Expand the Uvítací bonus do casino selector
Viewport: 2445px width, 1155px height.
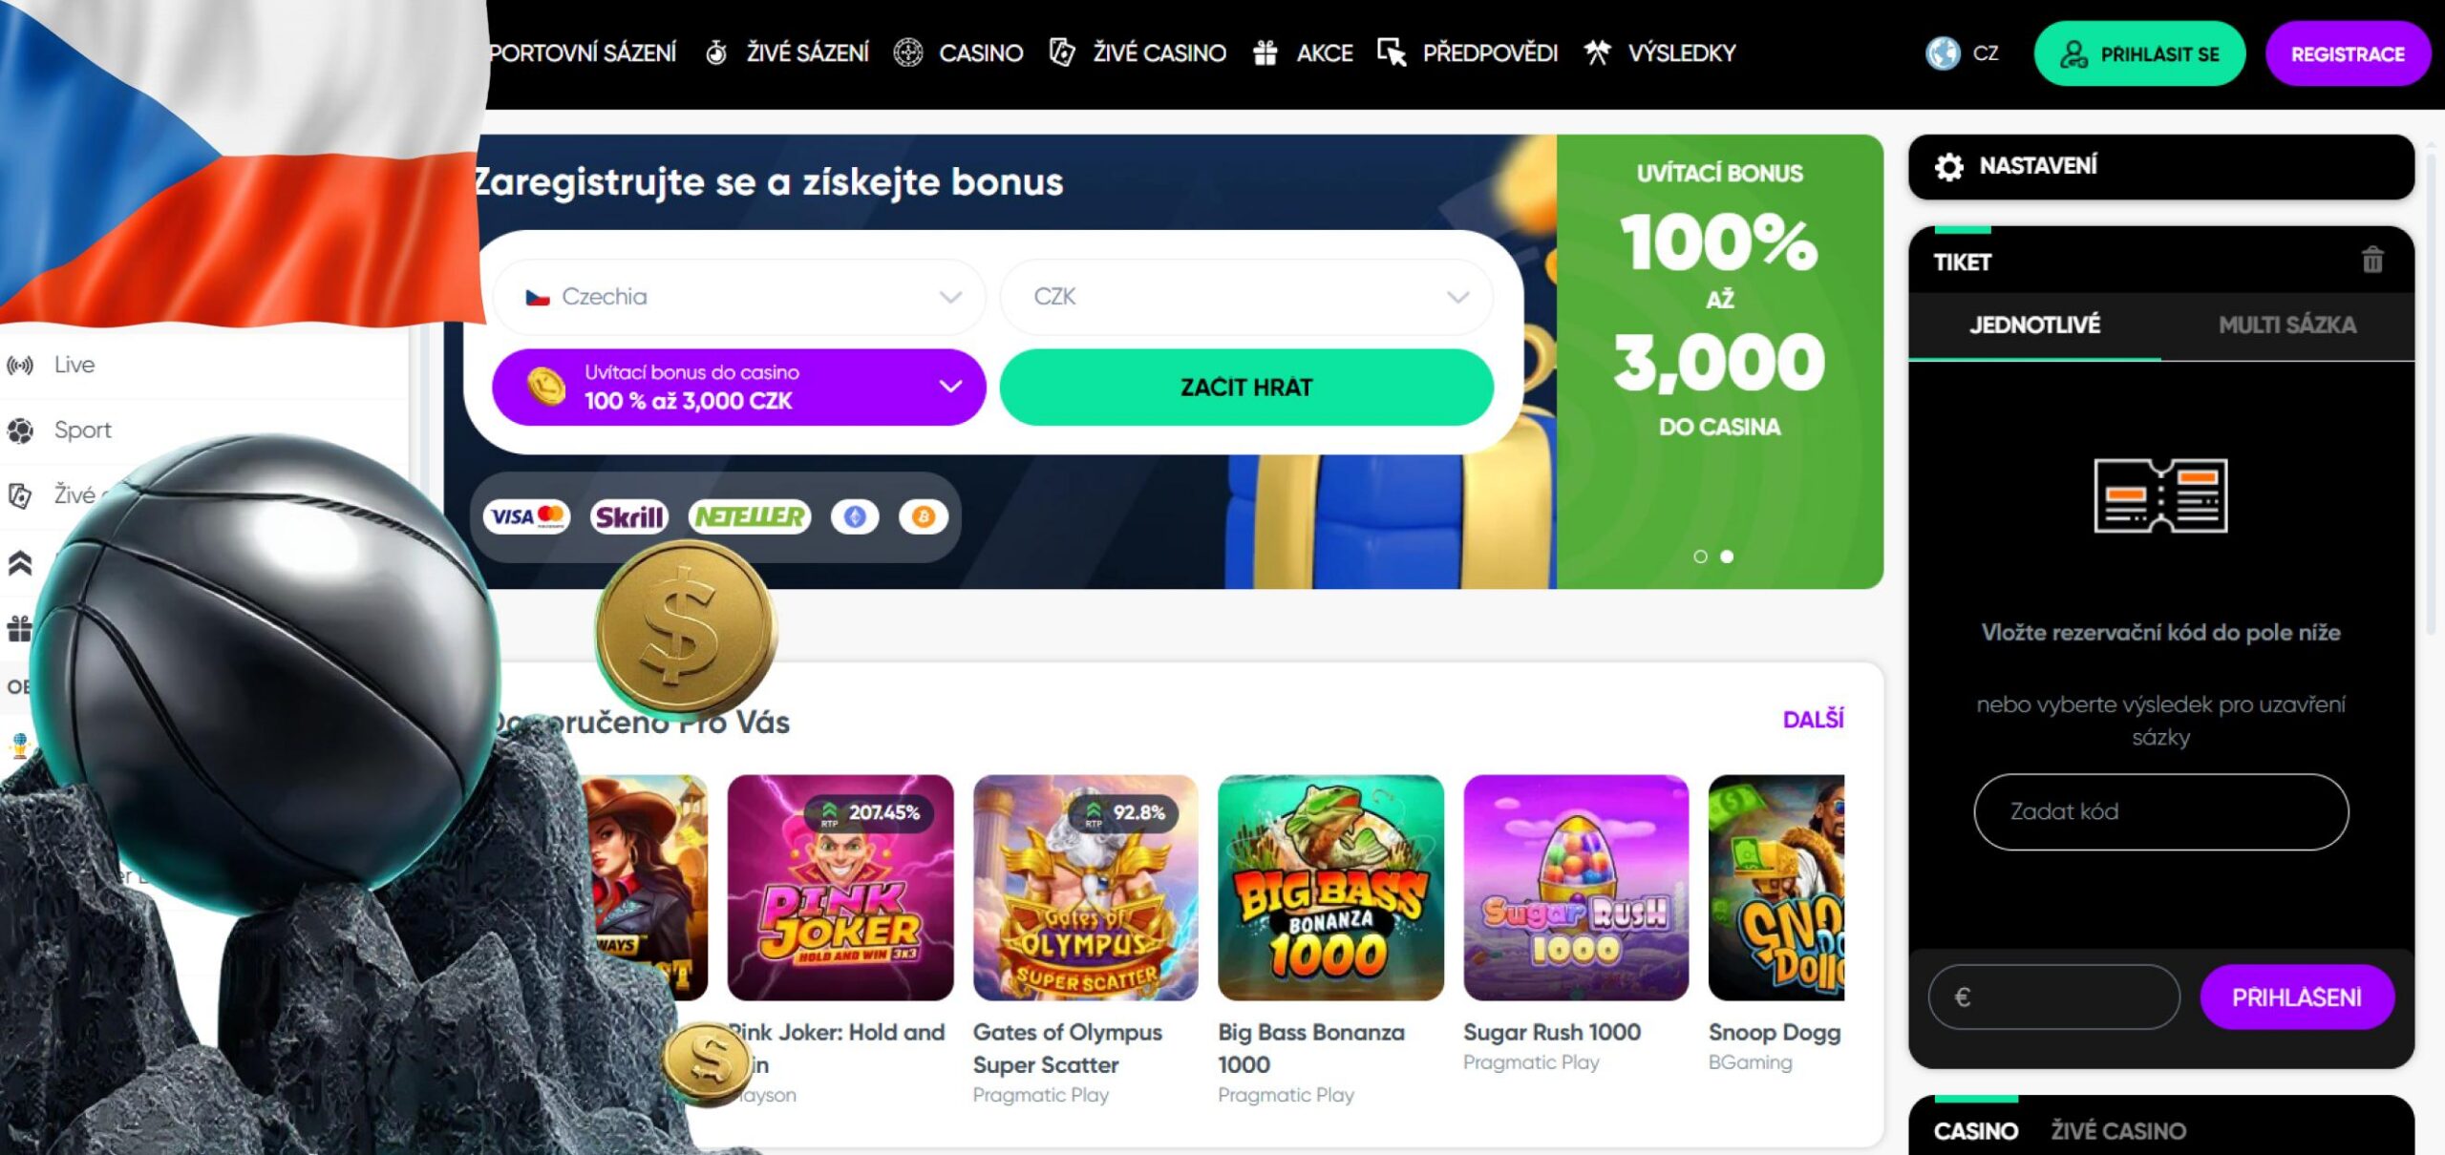coord(738,387)
